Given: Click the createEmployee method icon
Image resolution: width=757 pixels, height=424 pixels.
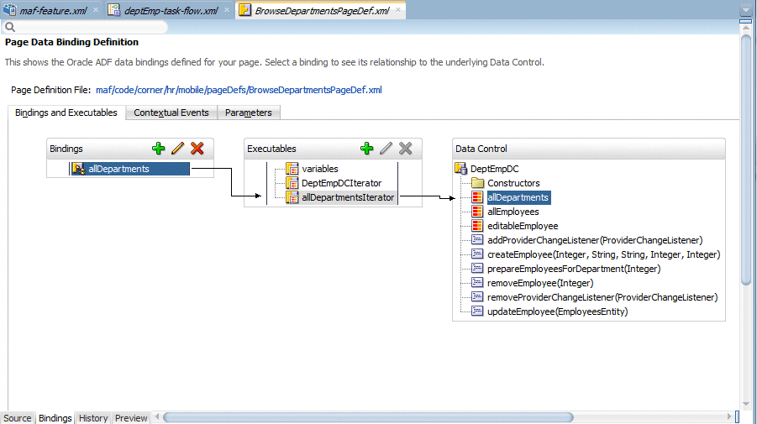Looking at the screenshot, I should click(477, 254).
